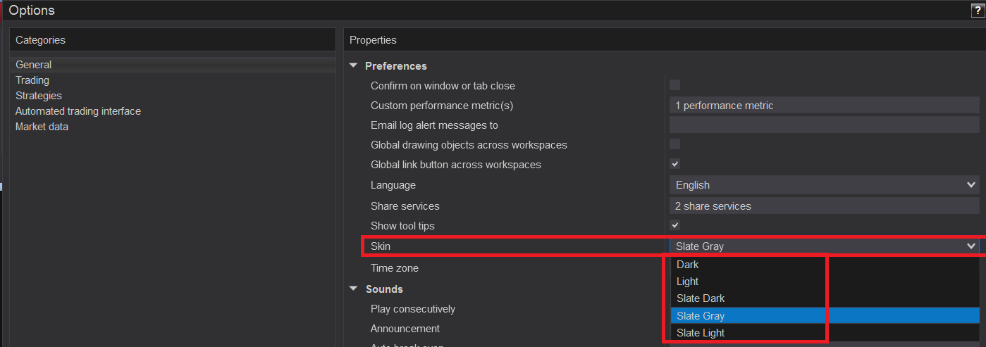This screenshot has width=986, height=347.
Task: Disable Global link button across workspaces
Action: [674, 164]
